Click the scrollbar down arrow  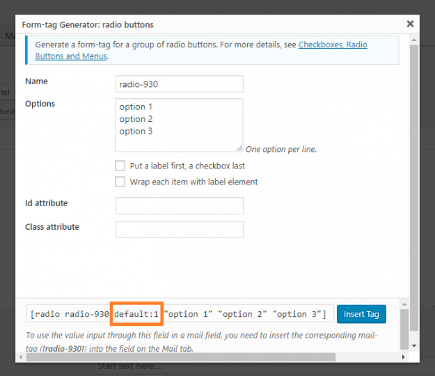tap(413, 345)
